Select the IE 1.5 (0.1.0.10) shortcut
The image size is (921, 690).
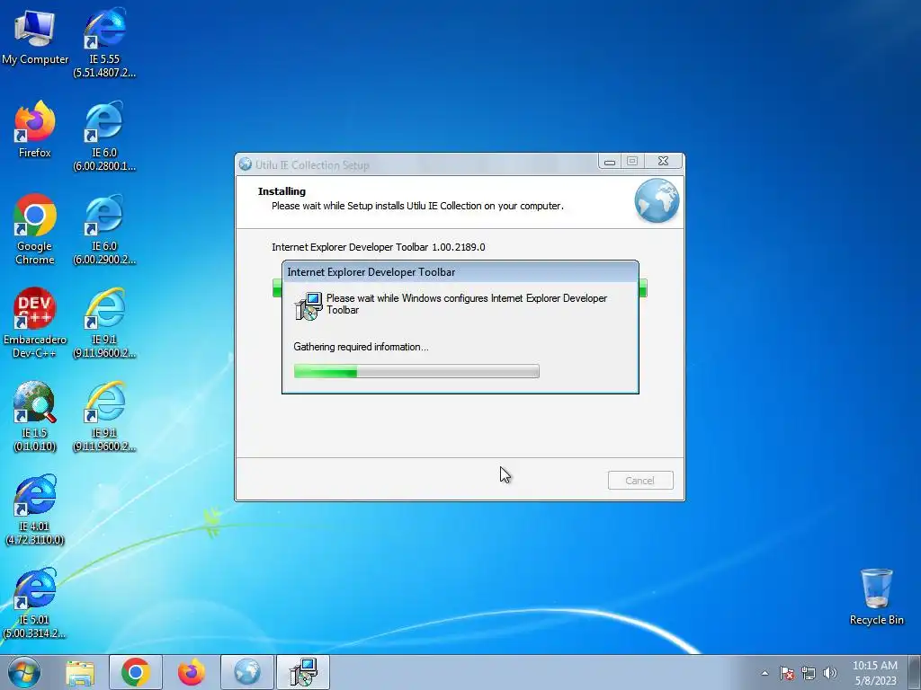pos(35,417)
